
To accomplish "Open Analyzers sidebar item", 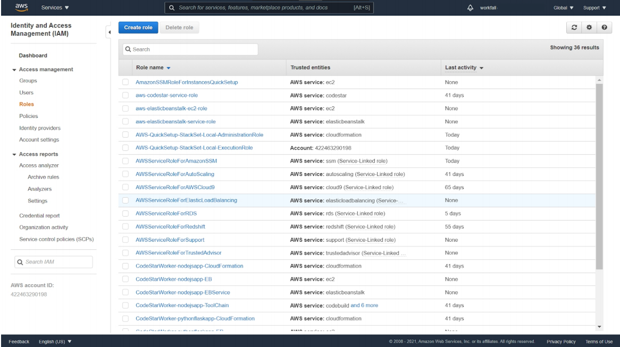I will click(x=39, y=189).
